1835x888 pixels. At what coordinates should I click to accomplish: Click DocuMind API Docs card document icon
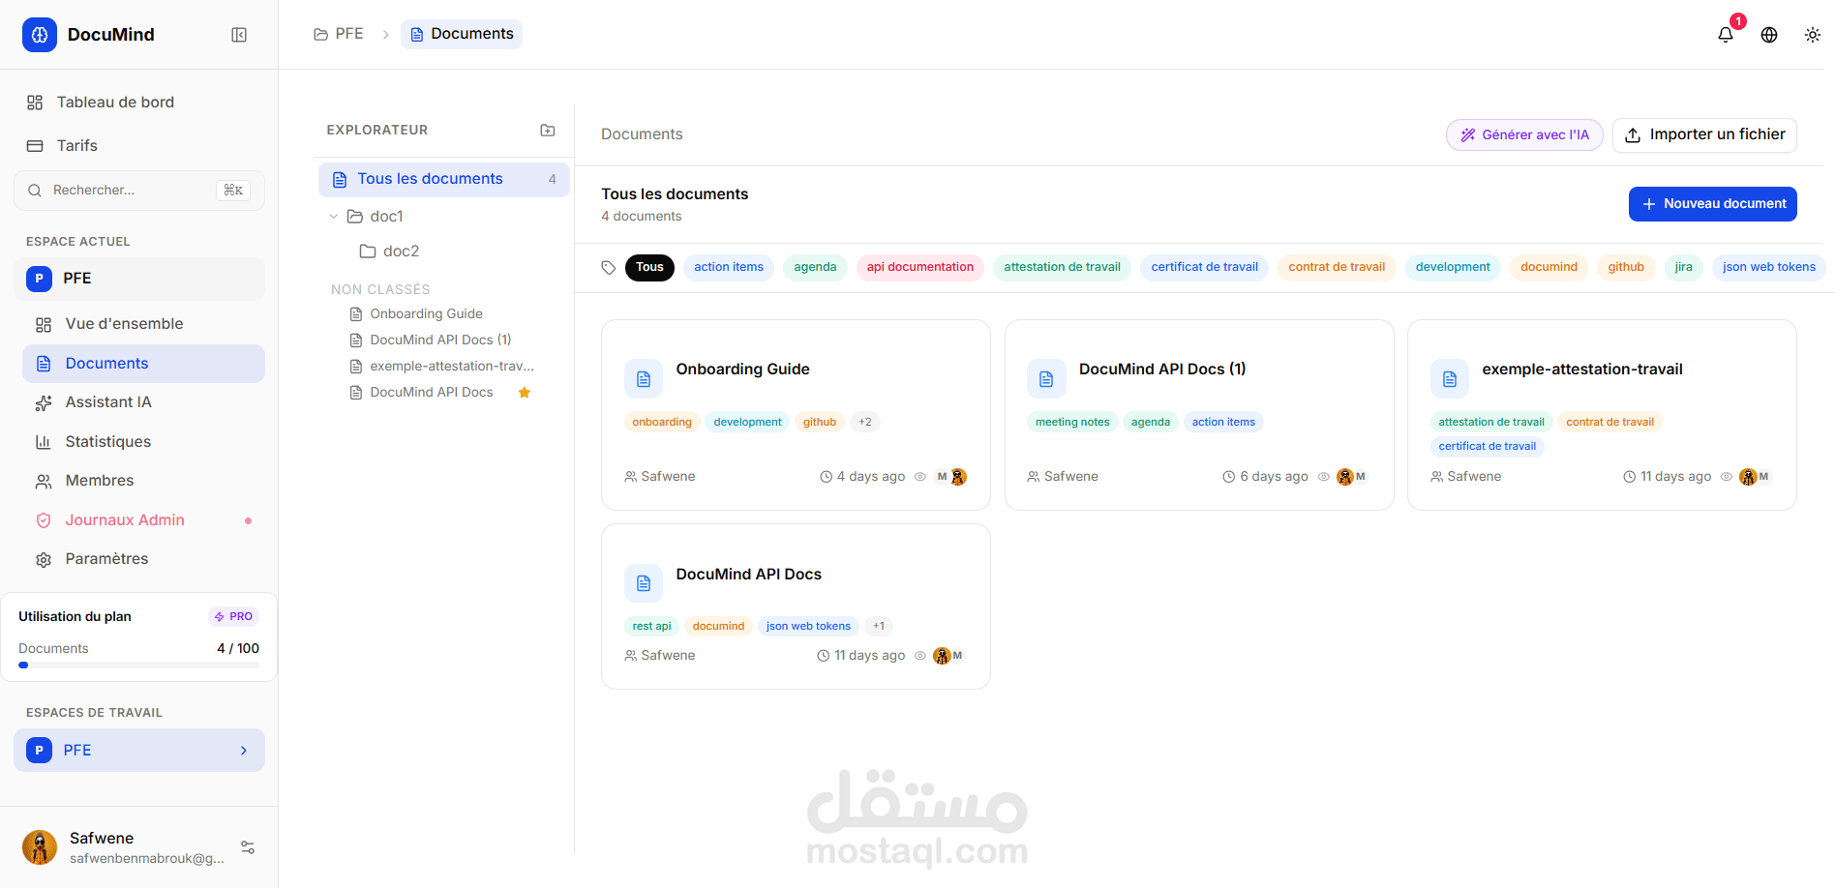(x=644, y=583)
